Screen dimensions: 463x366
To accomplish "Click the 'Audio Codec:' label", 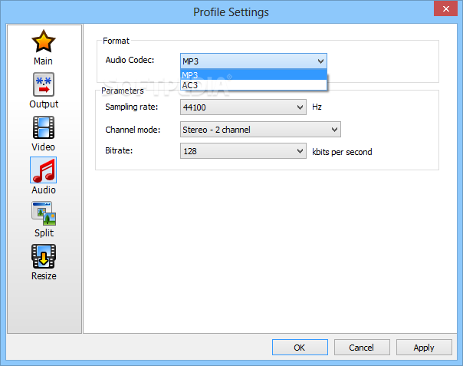I will click(130, 60).
